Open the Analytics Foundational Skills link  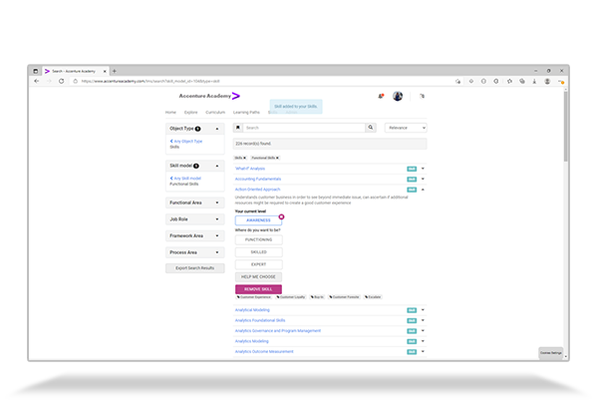click(x=260, y=320)
